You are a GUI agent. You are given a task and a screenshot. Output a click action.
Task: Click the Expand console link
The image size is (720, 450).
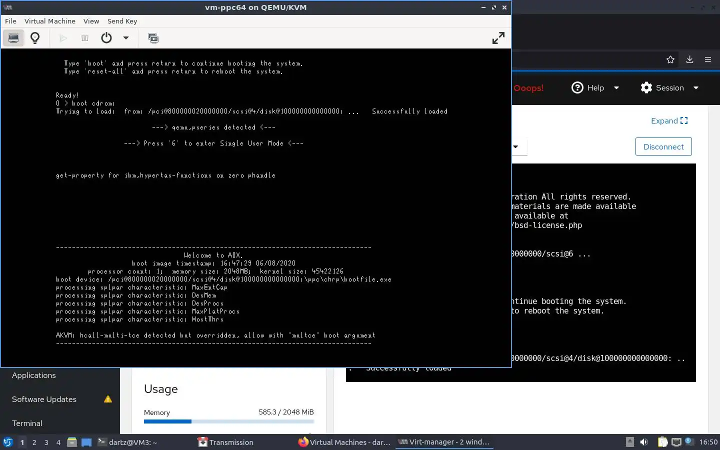[669, 120]
